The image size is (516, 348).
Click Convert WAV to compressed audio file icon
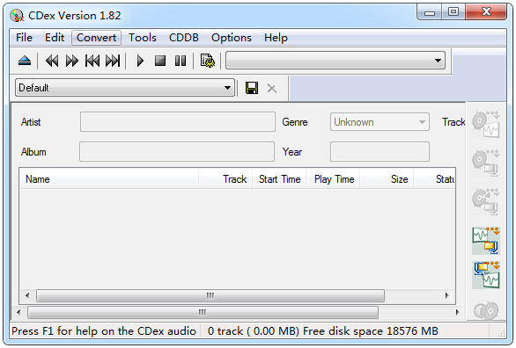tap(486, 241)
